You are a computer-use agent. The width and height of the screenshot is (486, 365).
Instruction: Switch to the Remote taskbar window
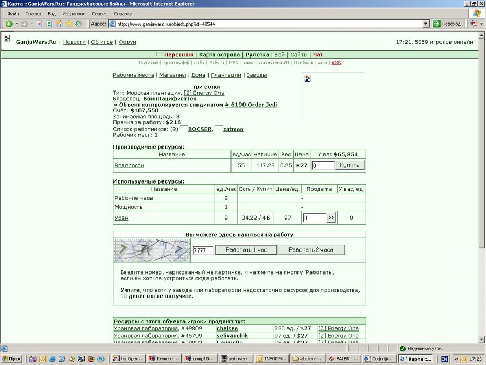point(164,359)
